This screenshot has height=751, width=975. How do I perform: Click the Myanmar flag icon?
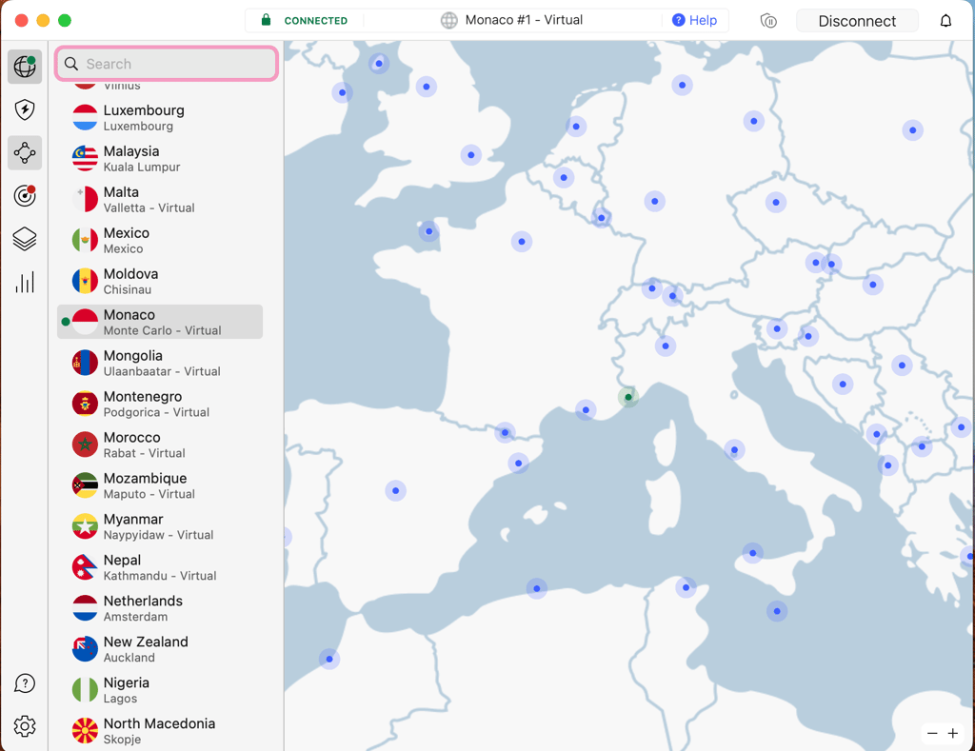click(85, 526)
